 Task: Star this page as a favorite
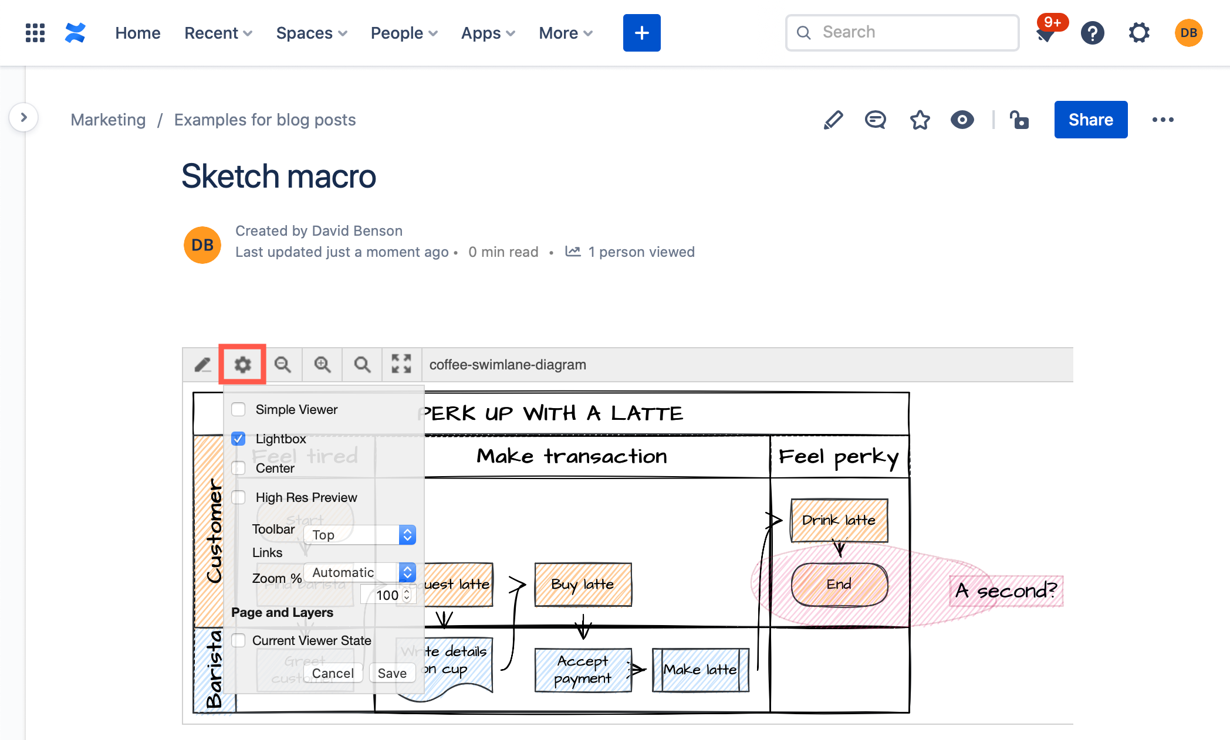coord(920,120)
